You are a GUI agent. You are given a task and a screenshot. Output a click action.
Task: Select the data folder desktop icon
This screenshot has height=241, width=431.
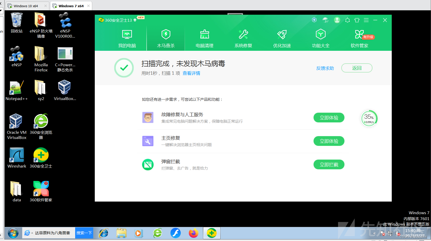click(x=17, y=192)
